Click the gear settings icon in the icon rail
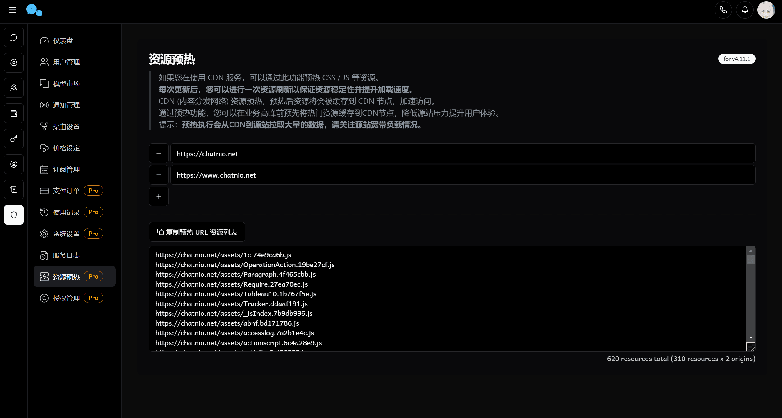This screenshot has height=418, width=782. click(x=14, y=63)
